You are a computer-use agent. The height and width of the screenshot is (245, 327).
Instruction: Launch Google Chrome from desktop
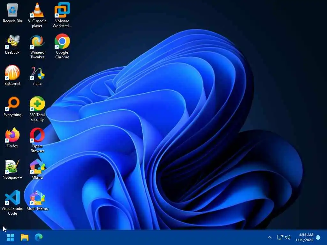tap(62, 46)
